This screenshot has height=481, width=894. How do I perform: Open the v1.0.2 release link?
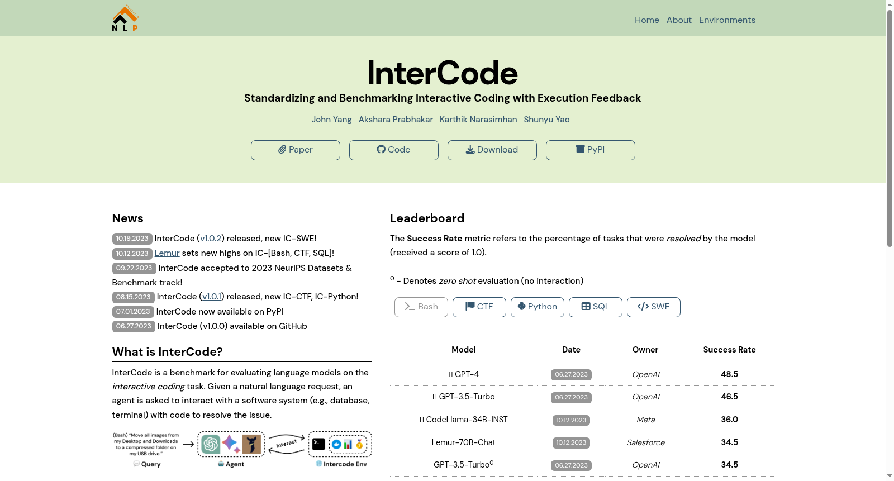[211, 239]
